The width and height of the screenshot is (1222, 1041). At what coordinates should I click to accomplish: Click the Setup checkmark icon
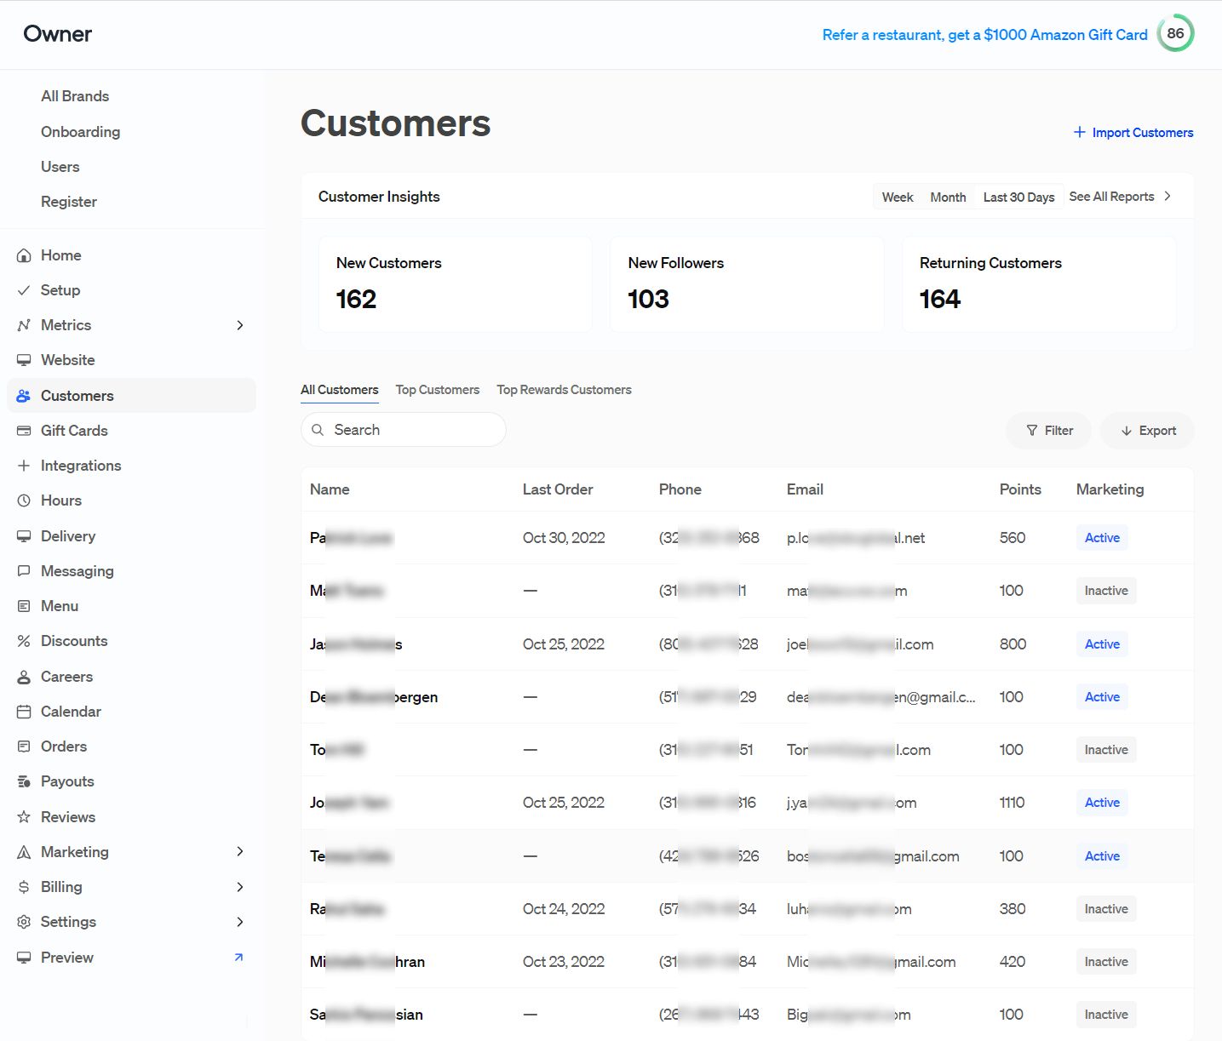(24, 290)
